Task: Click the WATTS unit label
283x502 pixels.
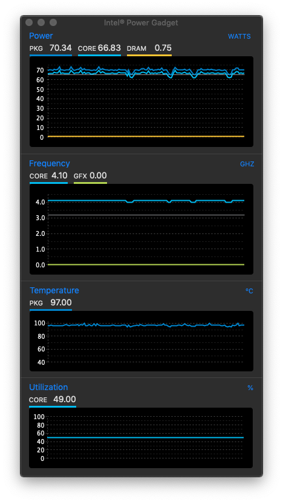Action: tap(239, 36)
